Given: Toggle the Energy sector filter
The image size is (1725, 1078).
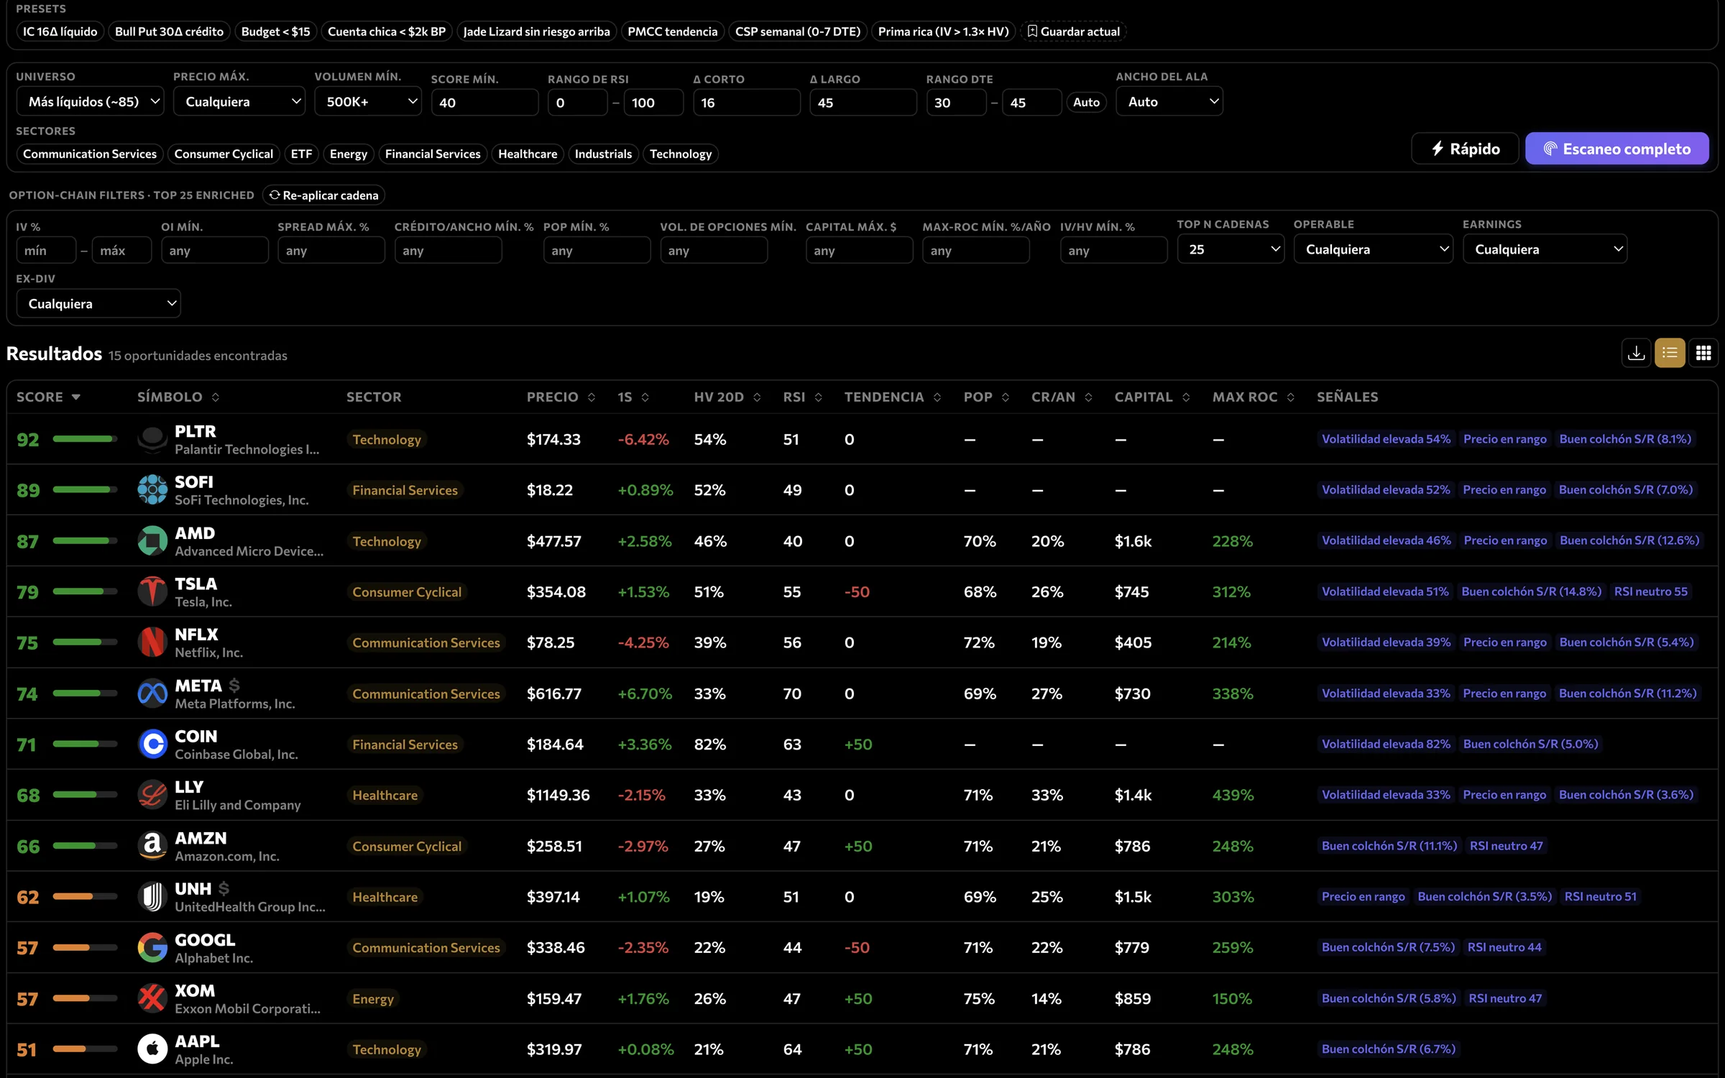Looking at the screenshot, I should pos(349,154).
